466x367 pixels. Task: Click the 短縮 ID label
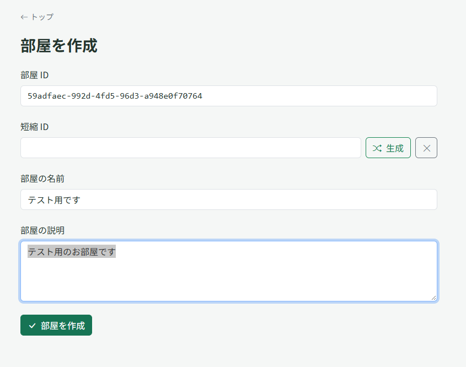tap(35, 127)
